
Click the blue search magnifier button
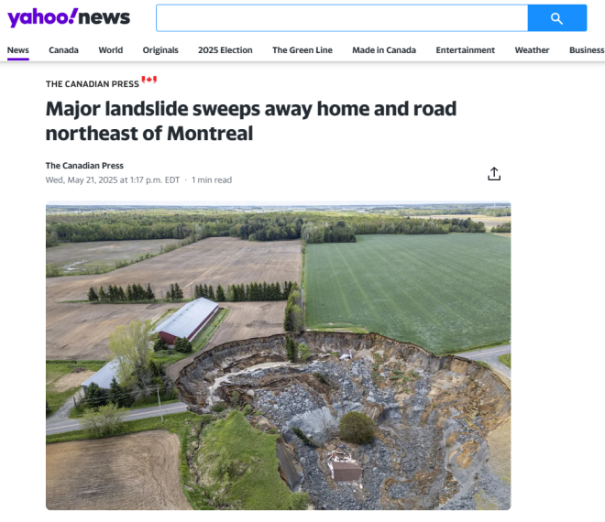tap(557, 18)
